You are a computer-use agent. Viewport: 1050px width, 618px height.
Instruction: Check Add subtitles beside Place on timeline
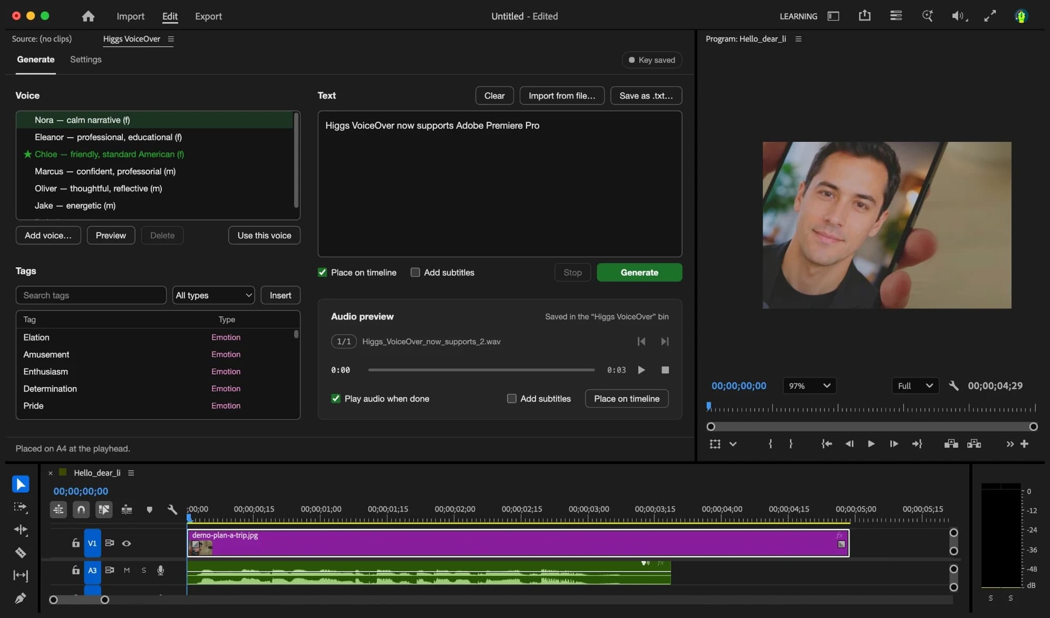[x=415, y=273]
